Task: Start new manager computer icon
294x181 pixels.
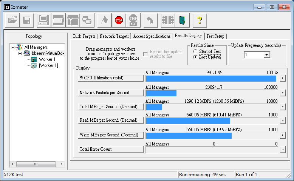Action: click(x=44, y=20)
